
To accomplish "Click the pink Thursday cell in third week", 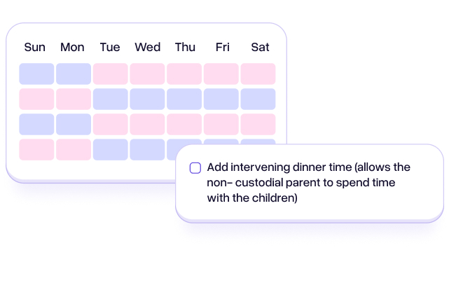I will 184,124.
